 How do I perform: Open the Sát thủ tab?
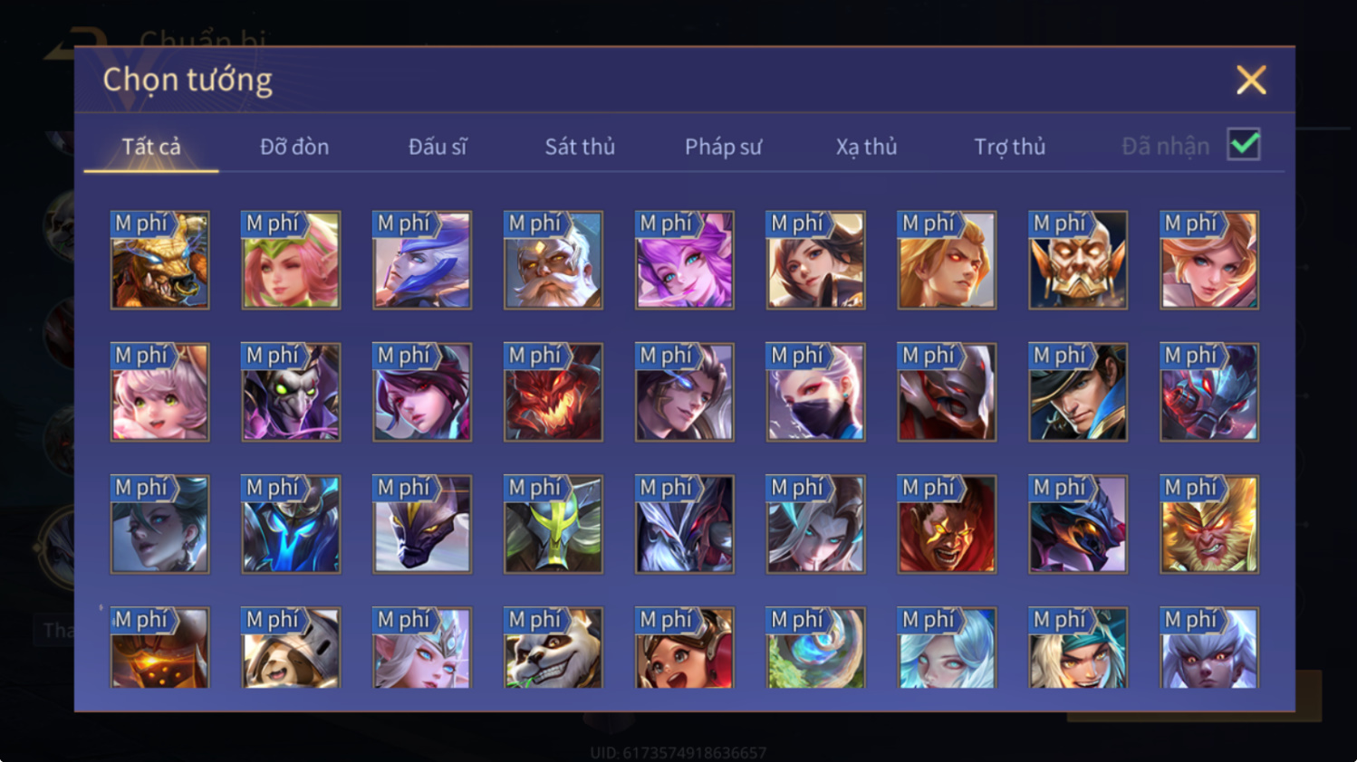point(580,147)
